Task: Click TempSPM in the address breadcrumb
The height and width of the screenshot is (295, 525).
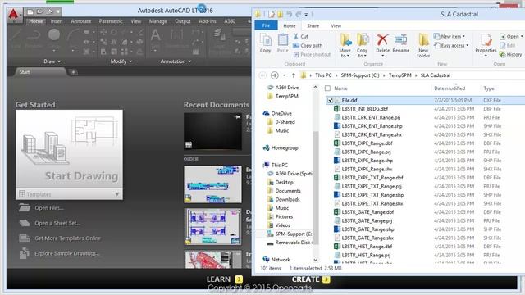Action: pyautogui.click(x=399, y=75)
